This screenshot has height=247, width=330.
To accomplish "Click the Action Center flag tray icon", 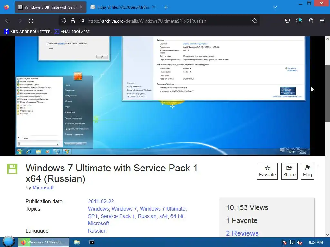I will [x=284, y=242].
